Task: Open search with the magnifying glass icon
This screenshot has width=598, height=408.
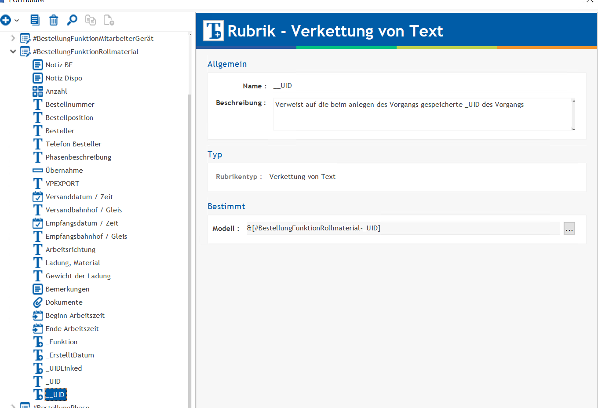Action: click(72, 20)
